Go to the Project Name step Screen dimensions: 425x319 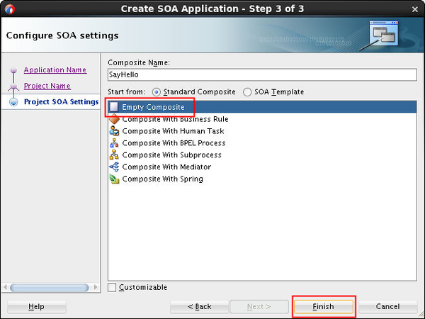pyautogui.click(x=47, y=86)
